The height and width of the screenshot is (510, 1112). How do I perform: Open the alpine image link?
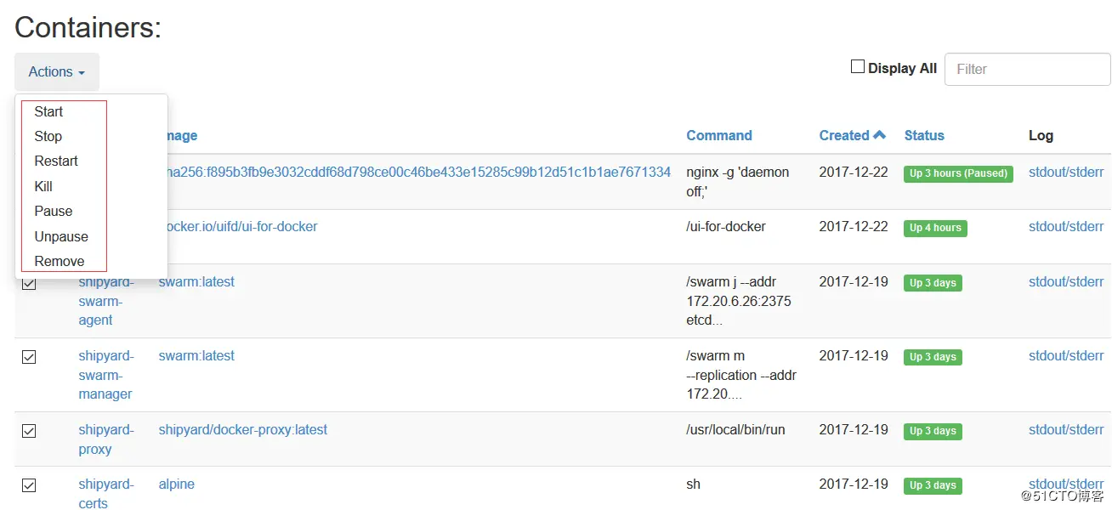tap(177, 484)
